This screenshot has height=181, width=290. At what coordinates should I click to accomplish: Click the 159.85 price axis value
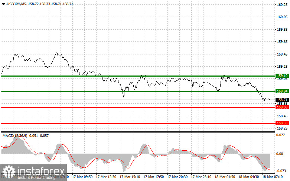tap(282, 30)
